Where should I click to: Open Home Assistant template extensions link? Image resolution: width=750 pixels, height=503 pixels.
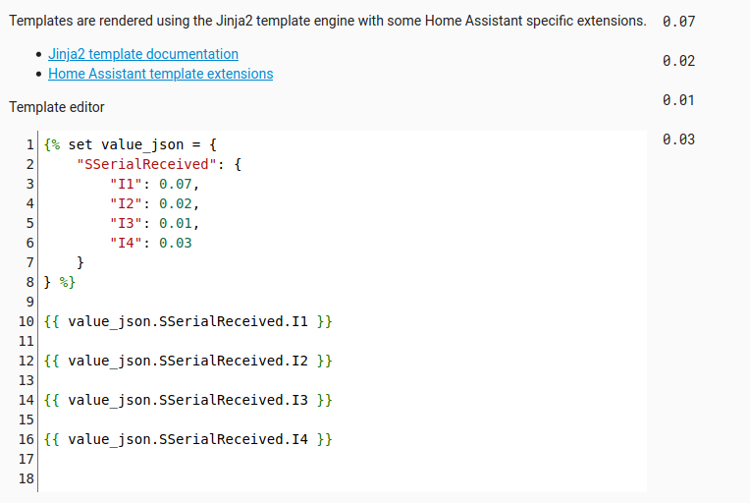point(160,74)
